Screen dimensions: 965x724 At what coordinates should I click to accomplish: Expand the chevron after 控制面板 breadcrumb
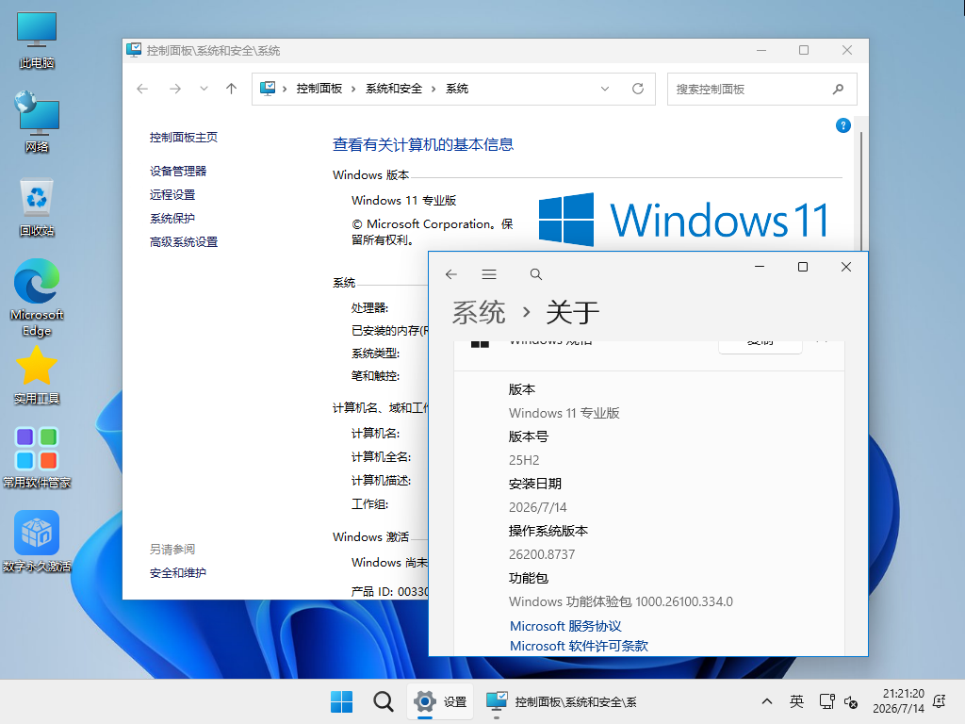(353, 90)
